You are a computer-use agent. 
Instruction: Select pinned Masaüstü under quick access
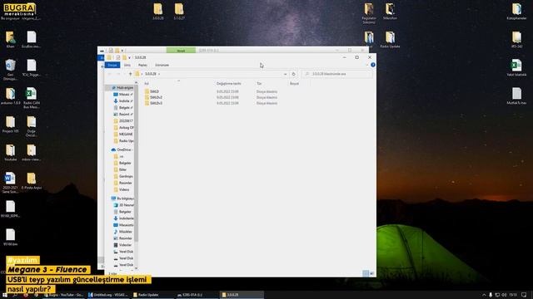[122, 94]
